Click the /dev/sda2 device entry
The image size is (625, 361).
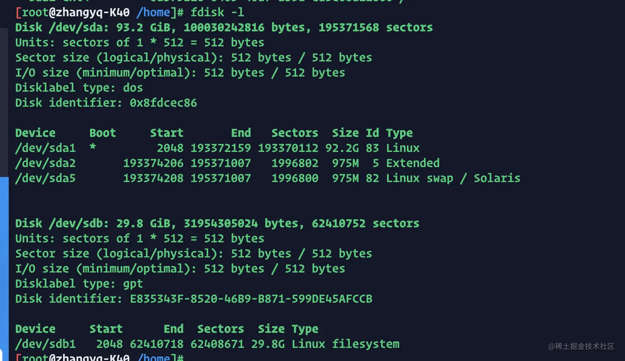pyautogui.click(x=45, y=163)
